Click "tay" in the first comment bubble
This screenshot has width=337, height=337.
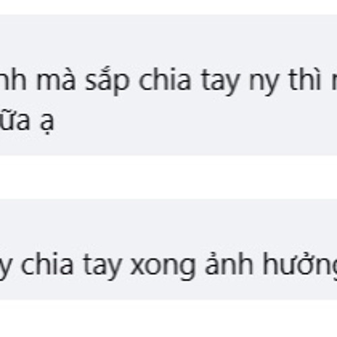coord(220,82)
